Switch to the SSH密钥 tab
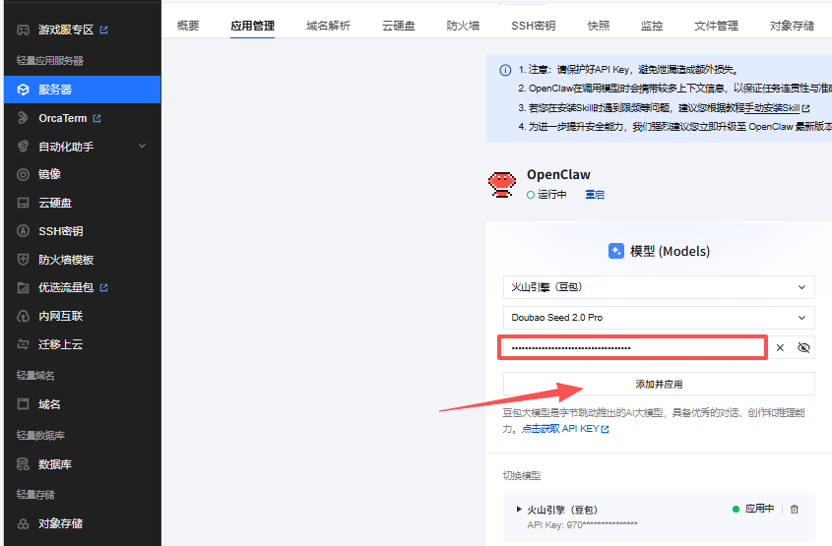The width and height of the screenshot is (832, 546). (x=534, y=26)
